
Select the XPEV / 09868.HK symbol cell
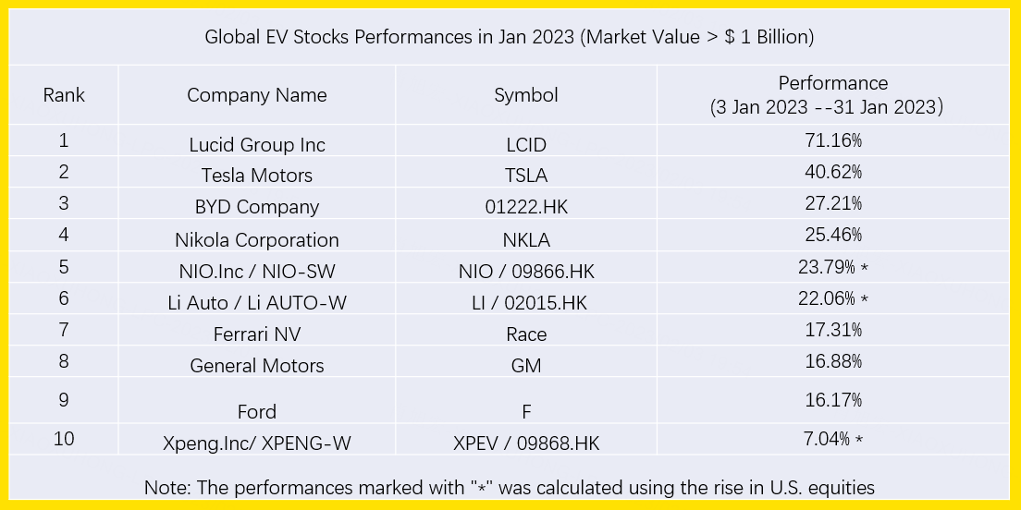[526, 443]
